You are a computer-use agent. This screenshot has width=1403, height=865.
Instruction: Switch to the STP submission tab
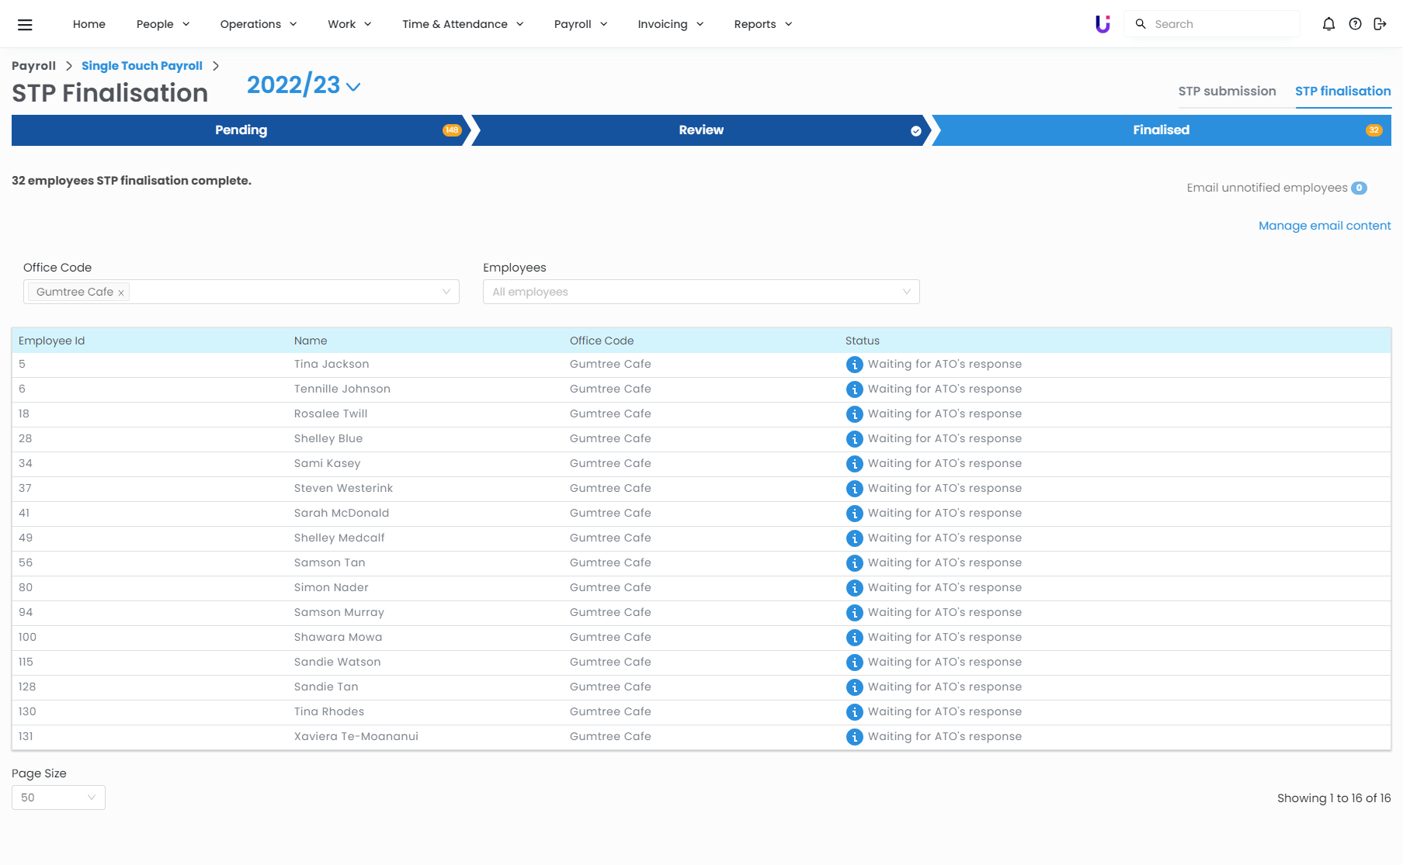click(x=1227, y=92)
